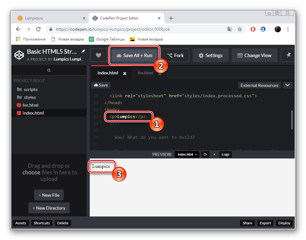Click Change View
306x240 pixels.
254,55
